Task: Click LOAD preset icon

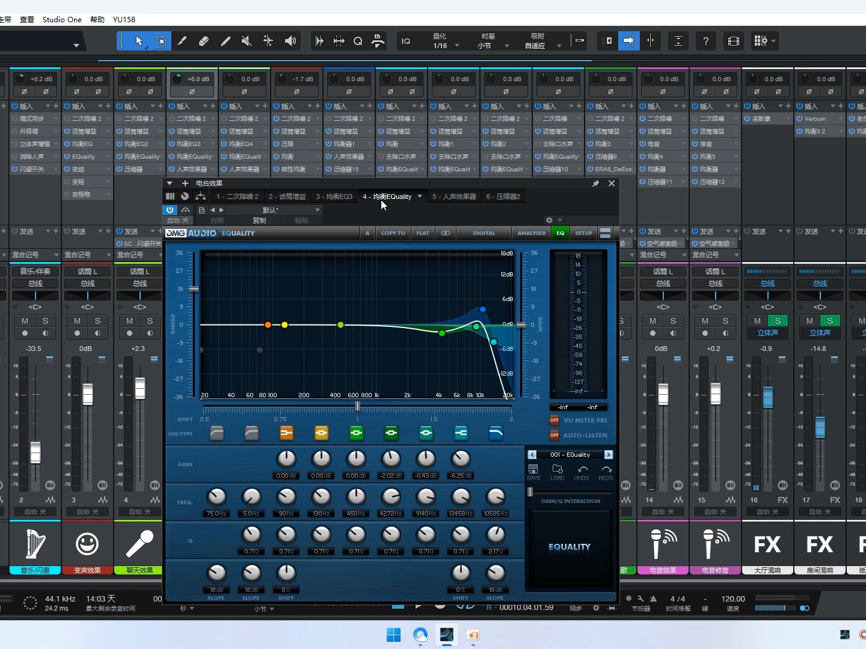Action: coord(557,472)
